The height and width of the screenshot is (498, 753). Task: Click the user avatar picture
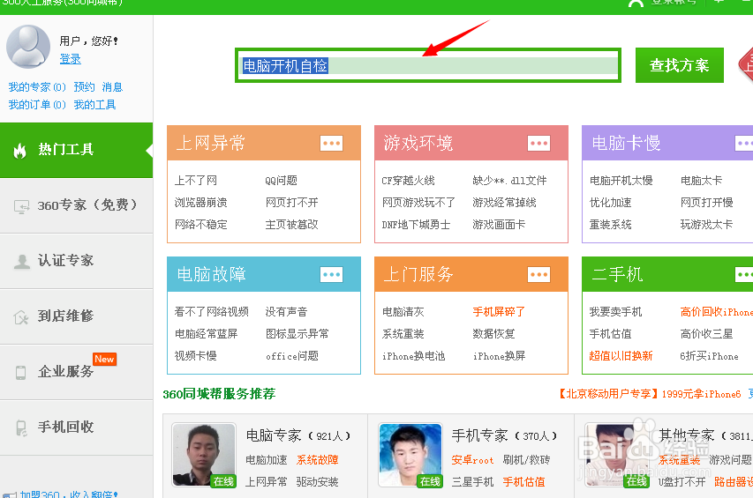pos(28,47)
